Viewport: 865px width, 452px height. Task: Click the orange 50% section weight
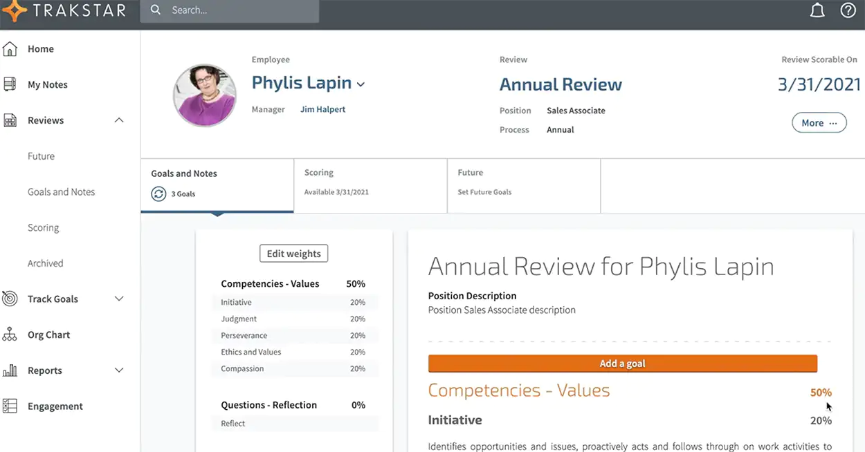821,393
